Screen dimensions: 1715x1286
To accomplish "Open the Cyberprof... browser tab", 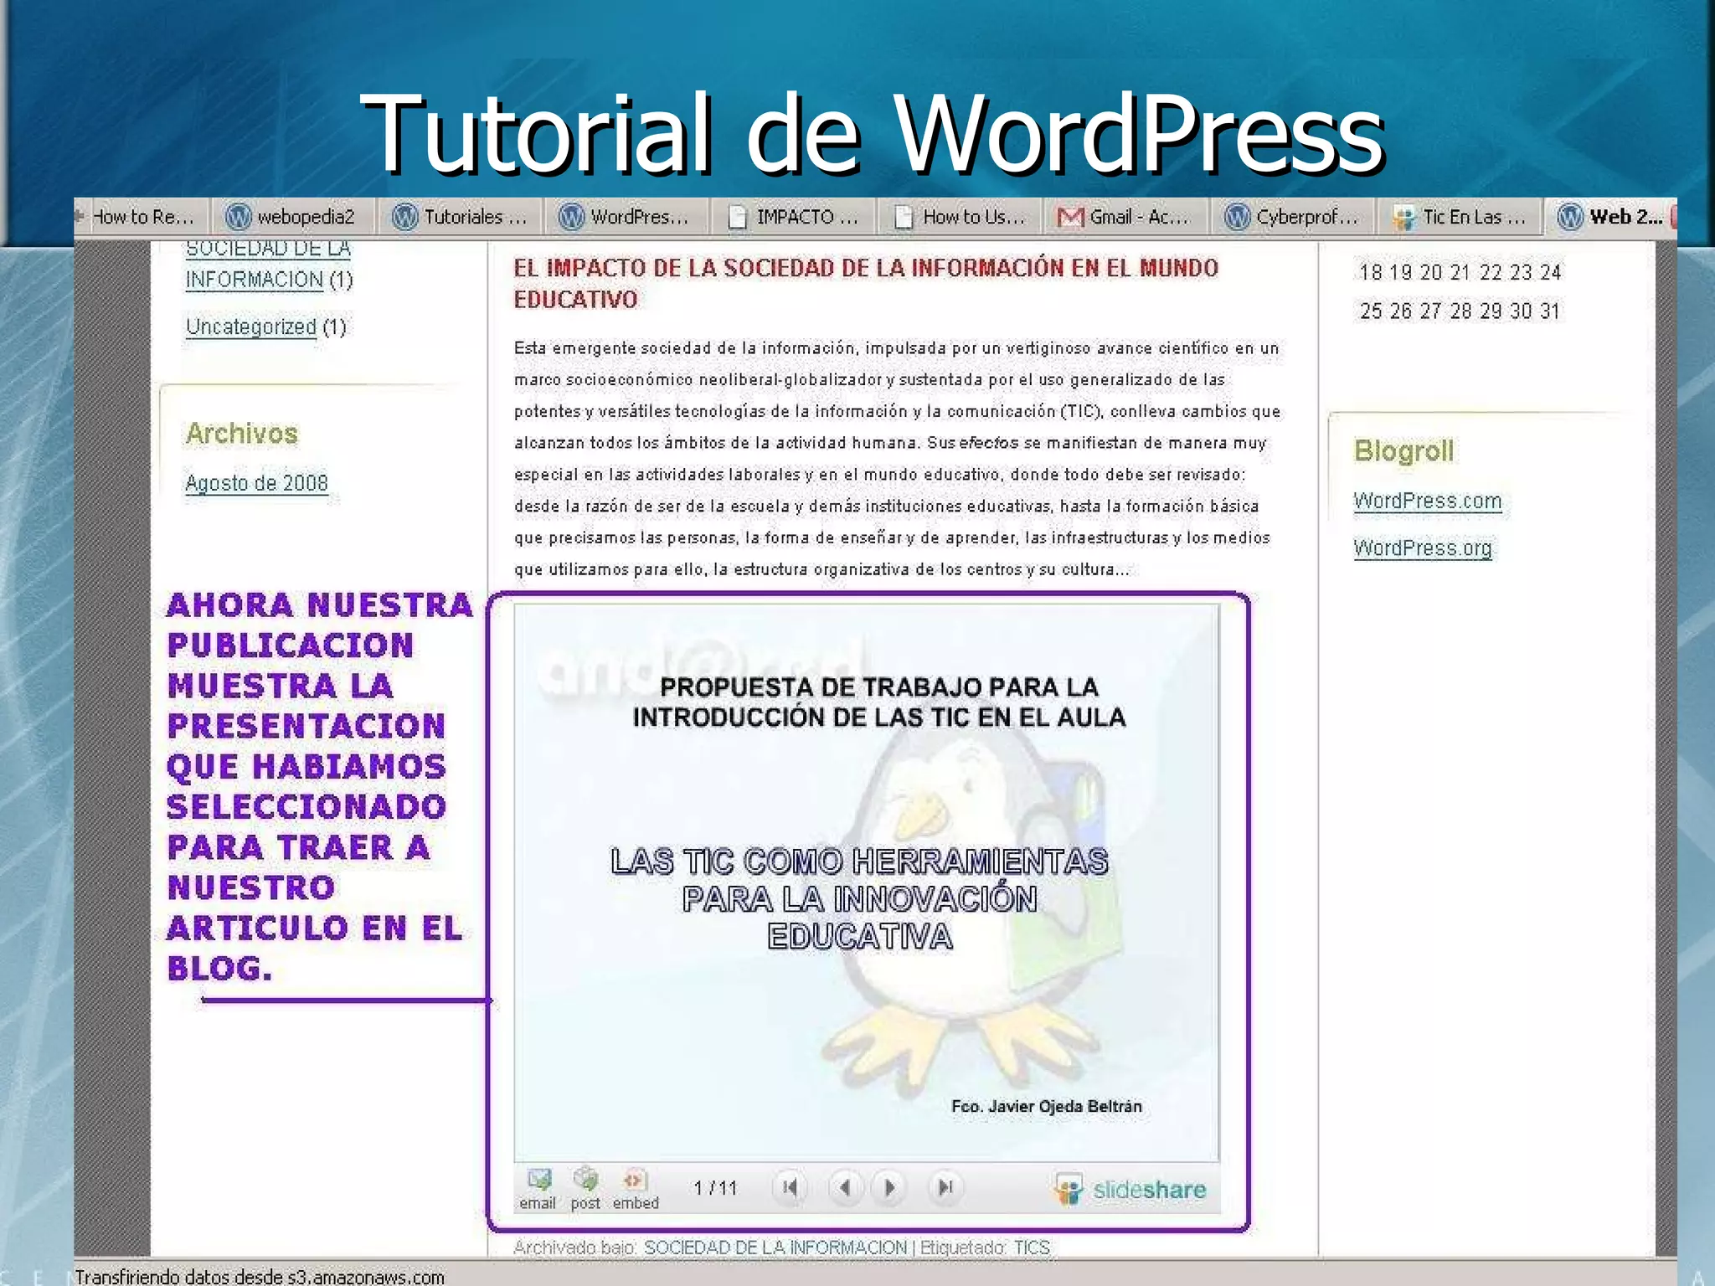I will tap(1292, 218).
